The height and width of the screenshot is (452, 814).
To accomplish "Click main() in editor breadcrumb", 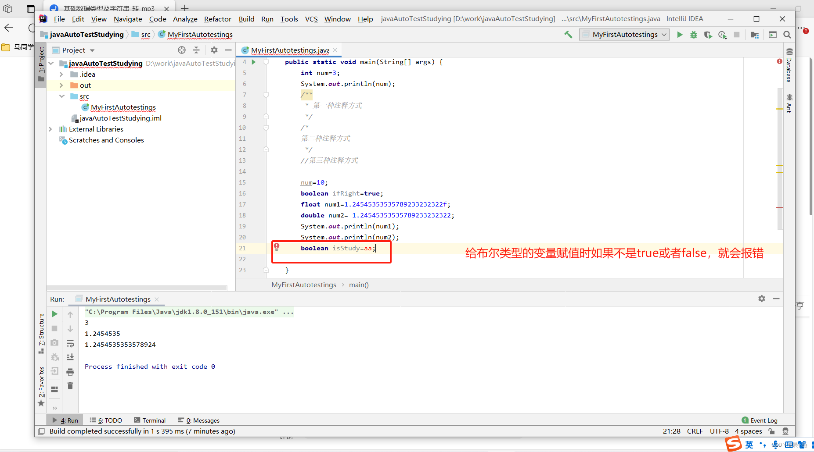I will click(359, 285).
